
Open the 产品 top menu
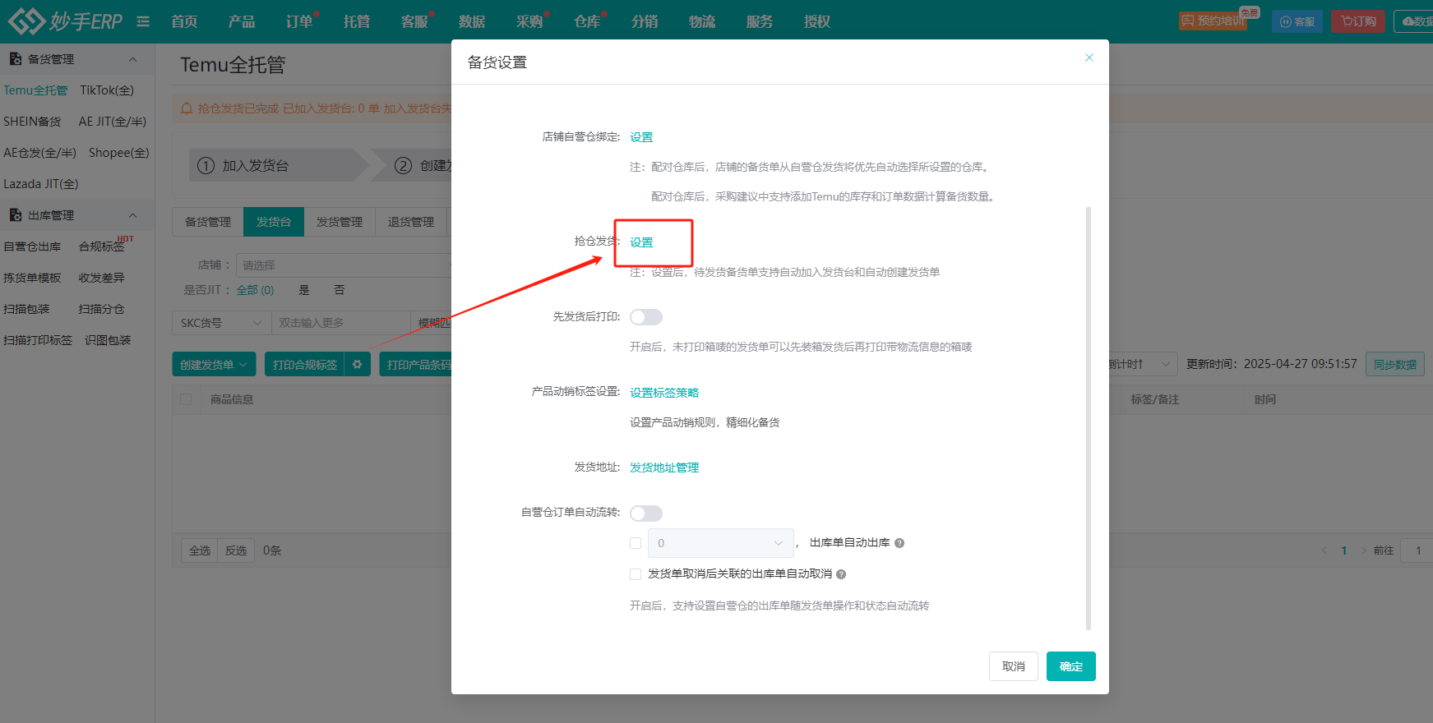(x=242, y=21)
